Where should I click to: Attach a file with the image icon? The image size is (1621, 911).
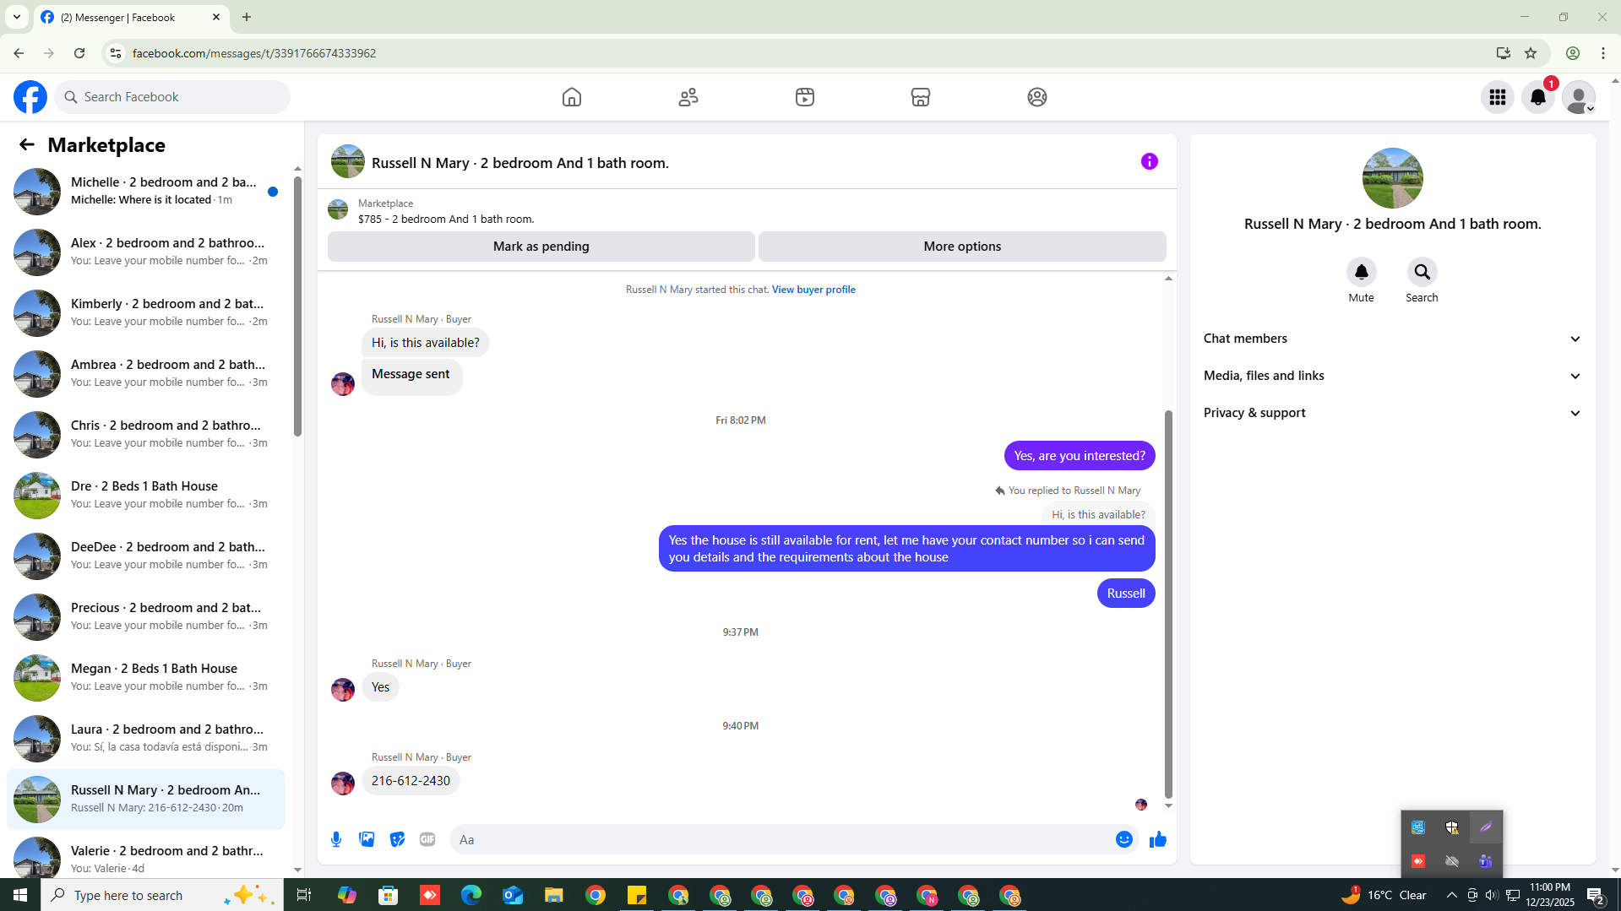pyautogui.click(x=367, y=839)
